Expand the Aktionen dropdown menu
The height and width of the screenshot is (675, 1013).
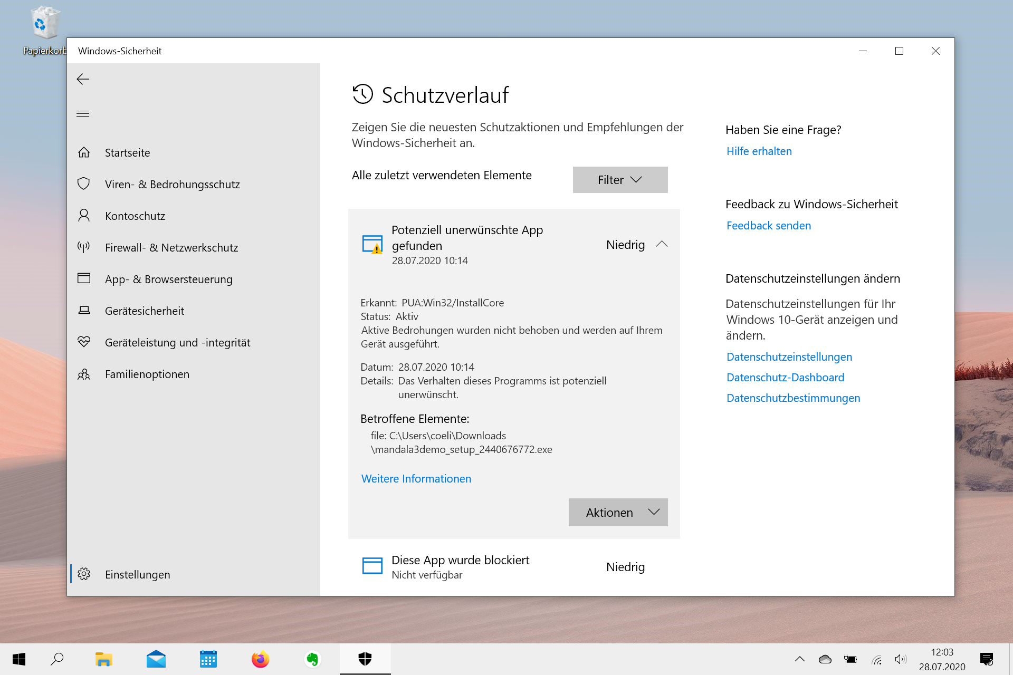click(x=618, y=512)
